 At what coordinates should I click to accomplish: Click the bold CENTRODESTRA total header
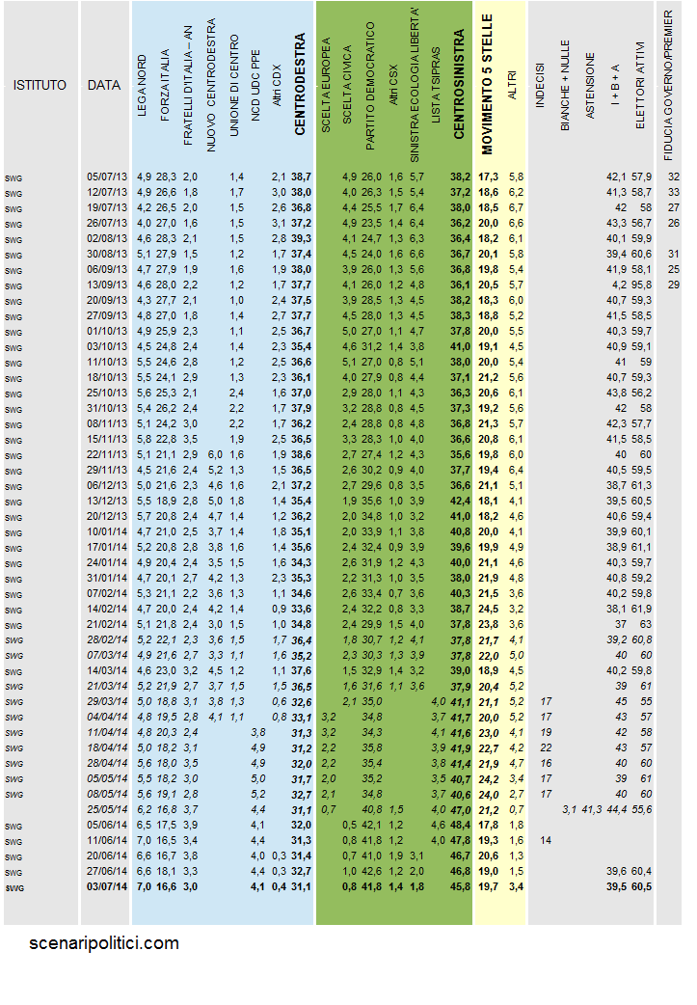(x=300, y=85)
